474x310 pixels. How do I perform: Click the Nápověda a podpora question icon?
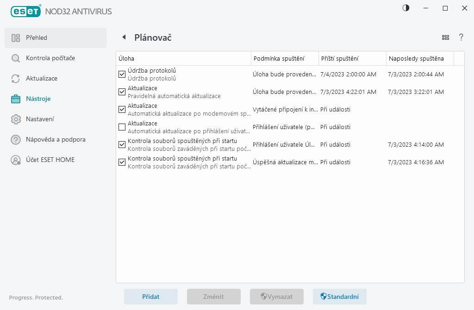16,140
